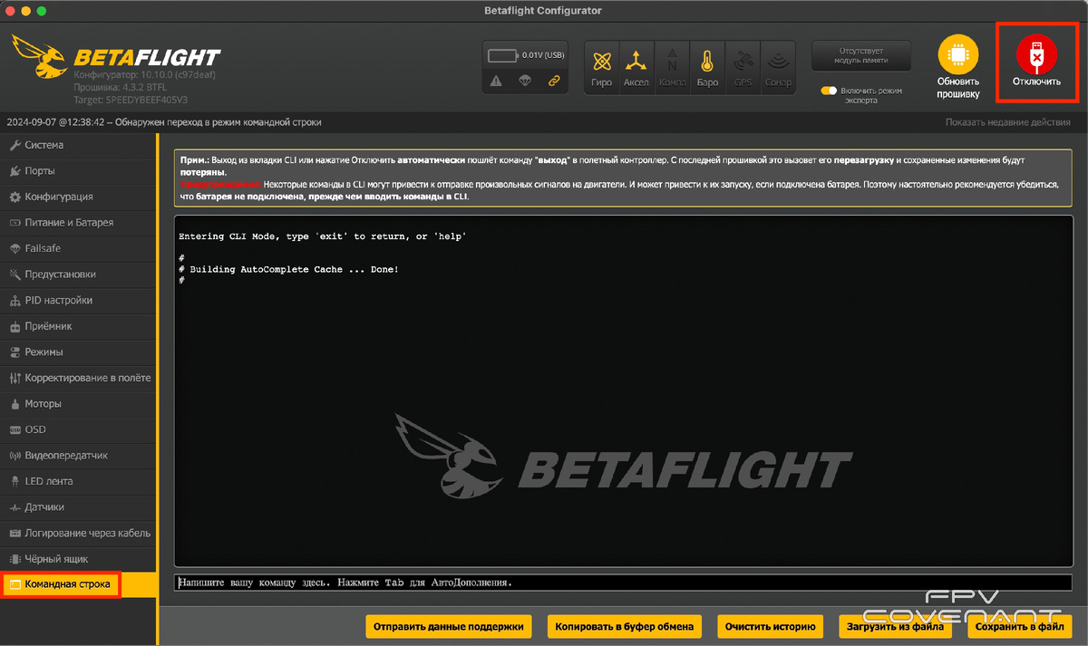The height and width of the screenshot is (646, 1088).
Task: Open the Датчики tab
Action: click(79, 506)
